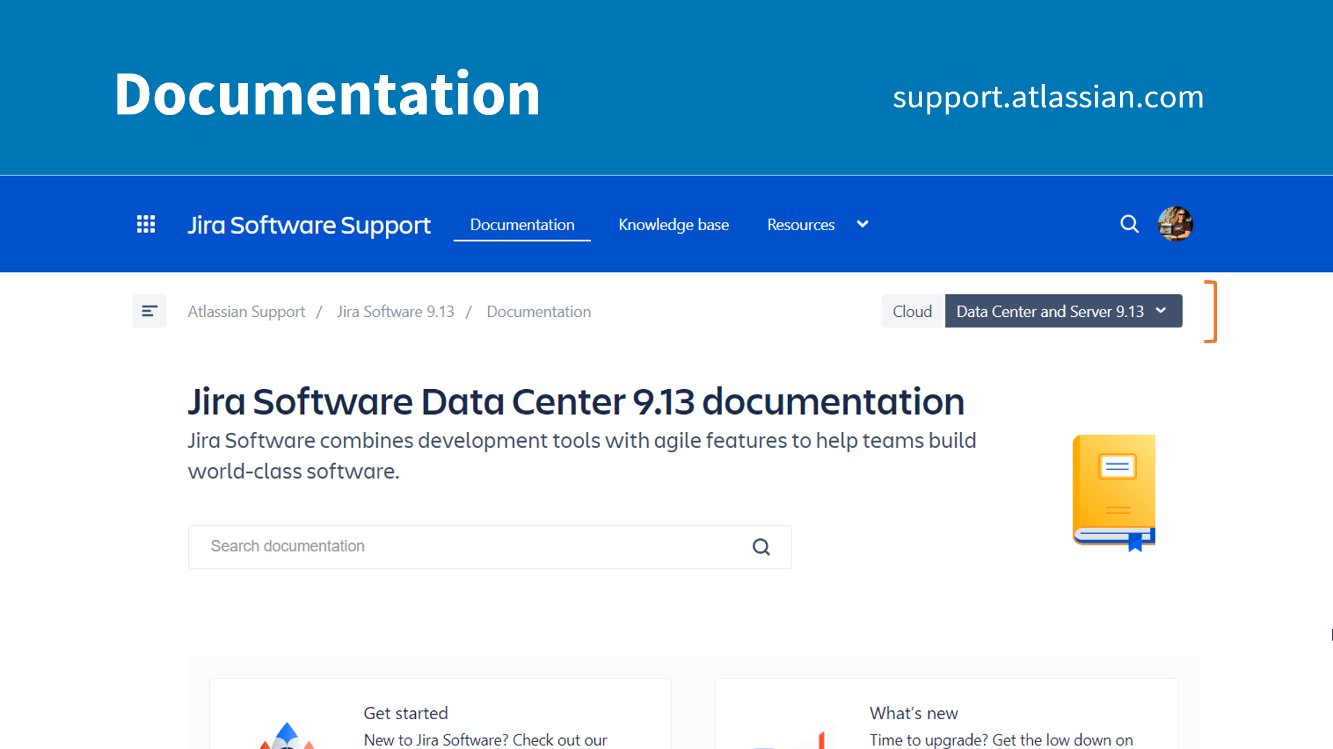This screenshot has width=1333, height=749.
Task: Click the breadcrumb sidebar toggle icon
Action: (x=149, y=311)
